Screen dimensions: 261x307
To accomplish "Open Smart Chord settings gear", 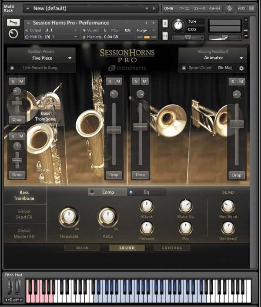I will [241, 68].
